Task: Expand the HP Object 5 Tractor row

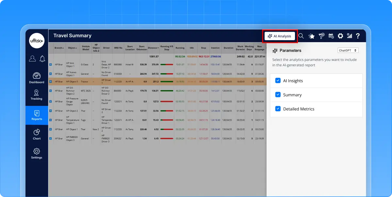Action: [x=51, y=81]
